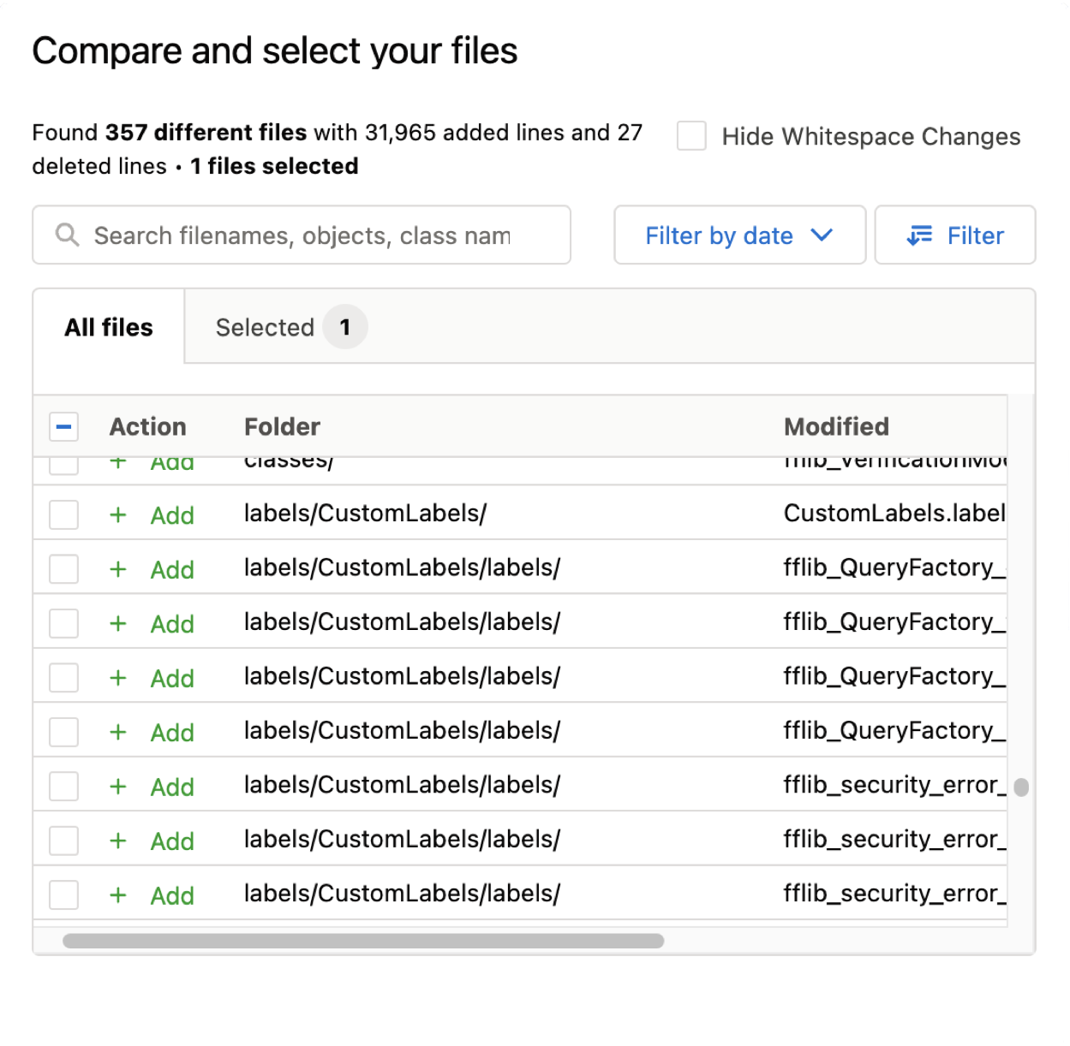Click the search magnifier icon
The image size is (1070, 1046).
coord(67,235)
